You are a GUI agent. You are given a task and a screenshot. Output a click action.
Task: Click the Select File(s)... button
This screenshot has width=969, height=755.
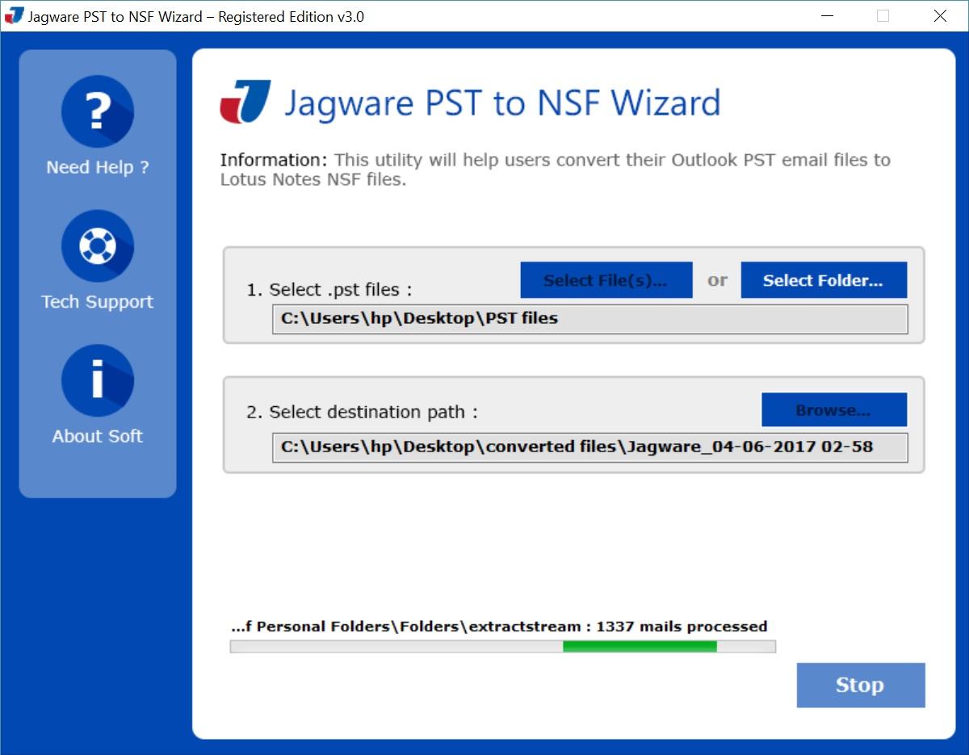point(606,280)
